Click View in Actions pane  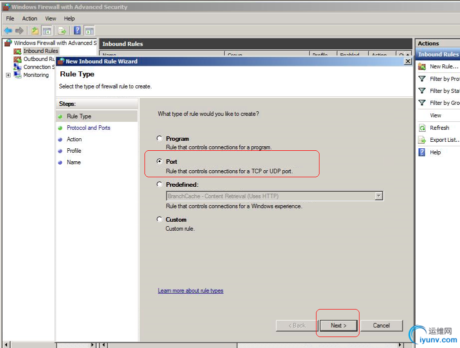tap(435, 115)
